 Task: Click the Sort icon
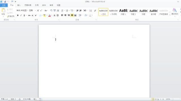90,11
